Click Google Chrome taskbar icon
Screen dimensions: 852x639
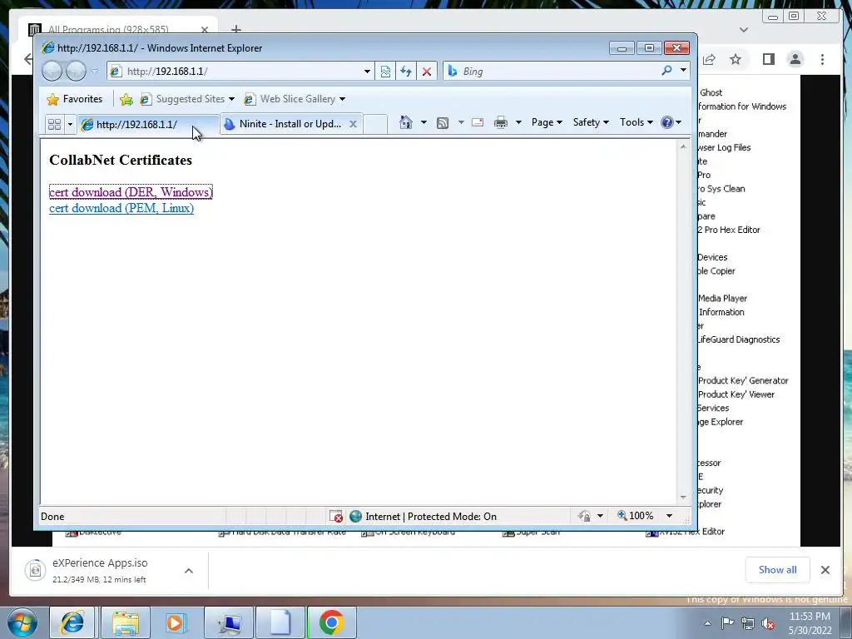point(331,622)
